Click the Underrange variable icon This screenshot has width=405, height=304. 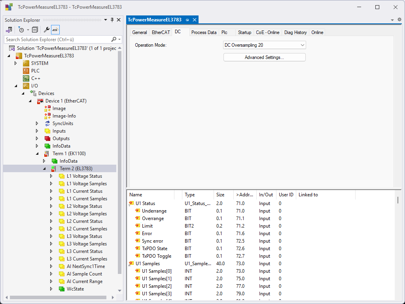click(x=138, y=211)
